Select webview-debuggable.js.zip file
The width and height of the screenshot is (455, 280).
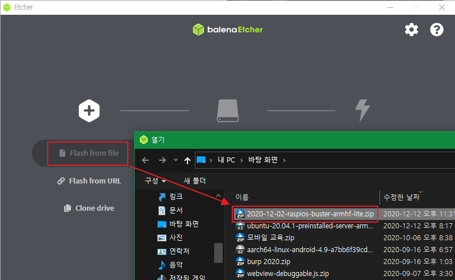tap(288, 273)
